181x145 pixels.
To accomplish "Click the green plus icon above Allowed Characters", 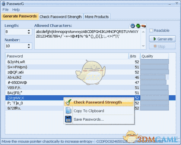I will coord(138,26).
